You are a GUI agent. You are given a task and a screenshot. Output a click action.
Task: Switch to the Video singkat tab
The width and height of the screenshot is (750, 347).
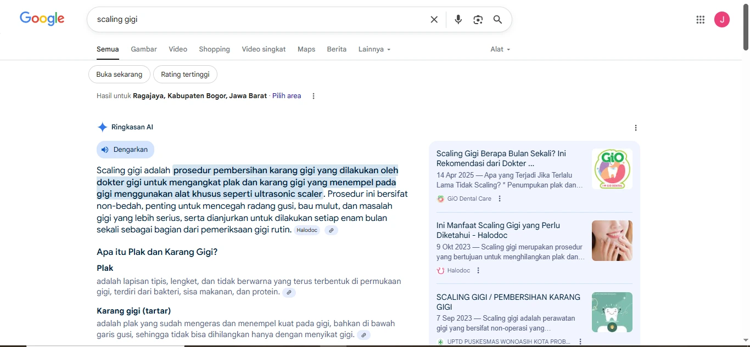(x=264, y=49)
